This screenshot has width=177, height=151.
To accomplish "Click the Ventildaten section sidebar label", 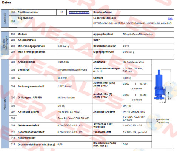I will click(x=5, y=103).
